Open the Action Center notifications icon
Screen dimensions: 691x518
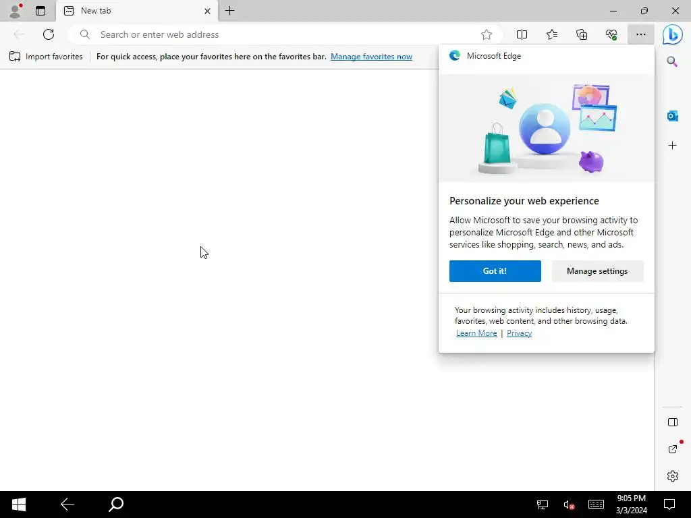(x=669, y=505)
